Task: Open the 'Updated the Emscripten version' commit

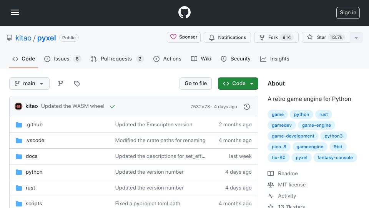Action: point(154,124)
